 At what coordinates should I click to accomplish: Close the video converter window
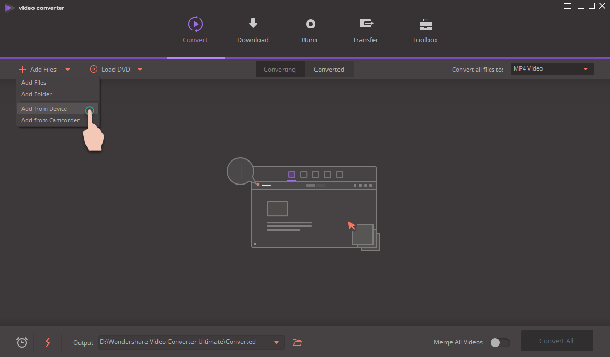click(602, 6)
